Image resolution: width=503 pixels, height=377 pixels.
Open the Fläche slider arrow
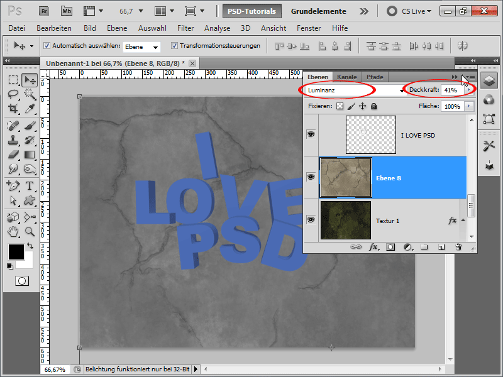pos(469,106)
